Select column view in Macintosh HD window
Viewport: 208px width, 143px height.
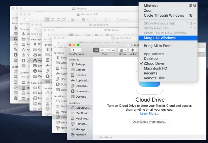[x=58, y=20]
